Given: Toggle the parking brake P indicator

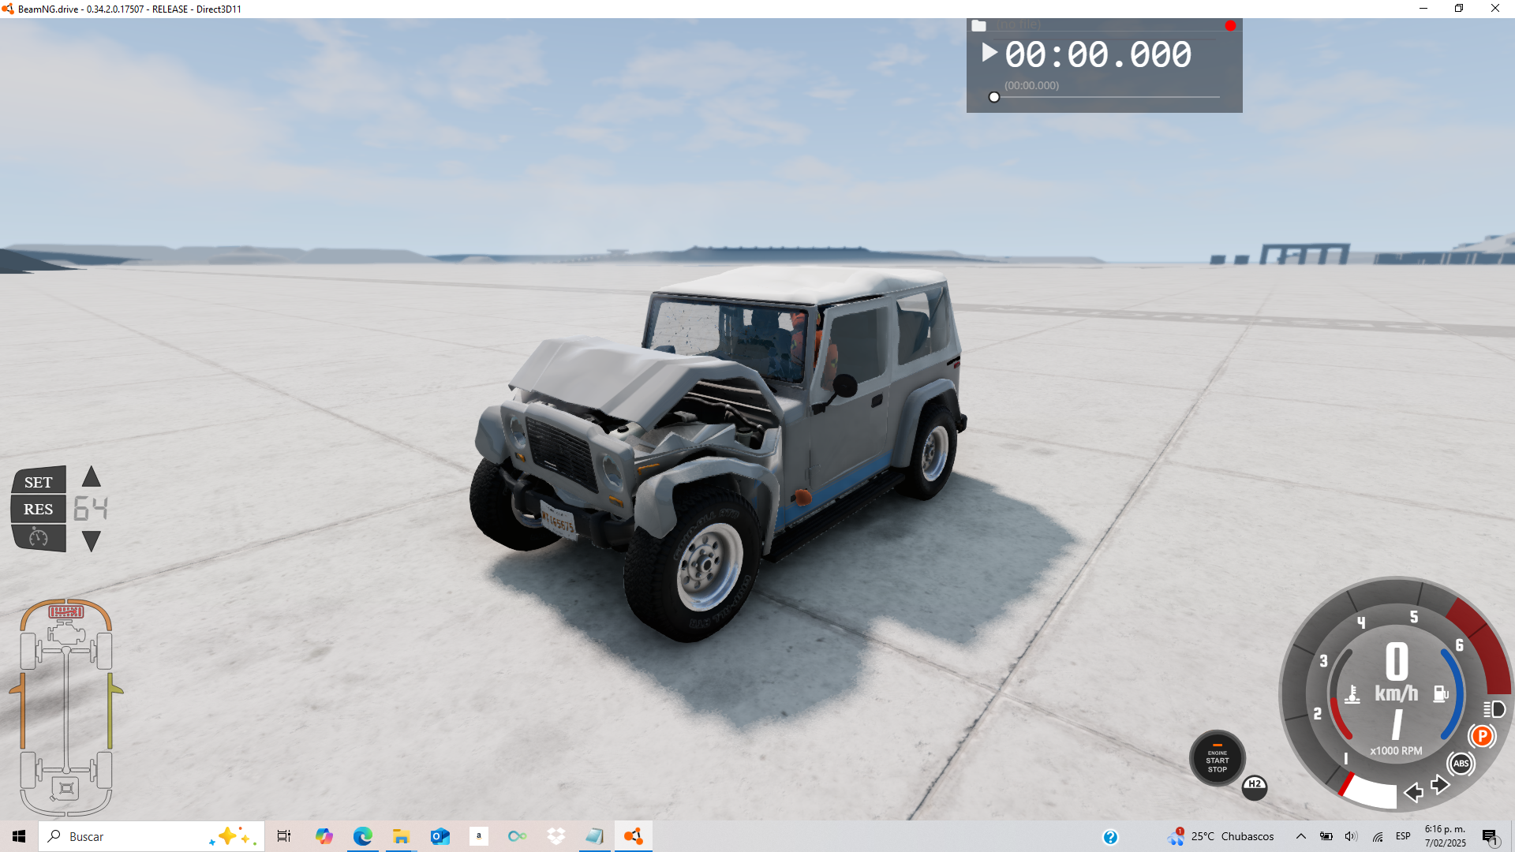Looking at the screenshot, I should pyautogui.click(x=1482, y=736).
